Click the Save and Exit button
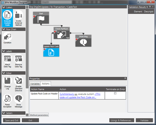Viewport: 156px width, 125px height. point(12,120)
